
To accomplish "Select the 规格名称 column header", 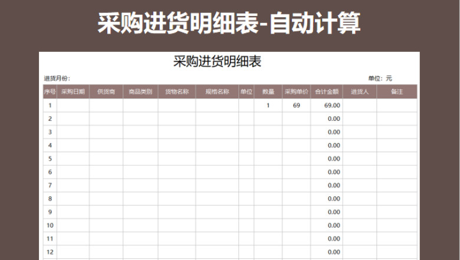I will tap(217, 91).
